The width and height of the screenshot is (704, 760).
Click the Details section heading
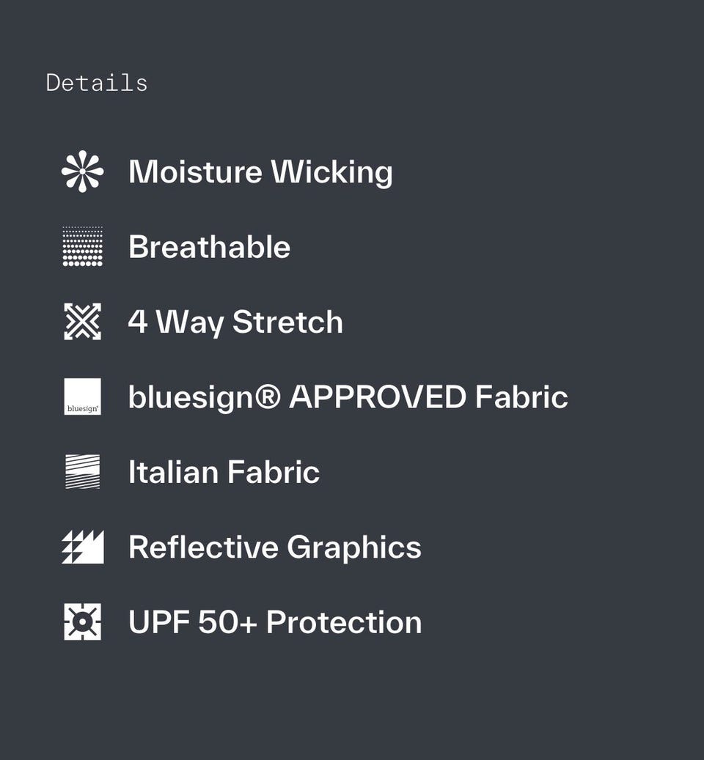[x=97, y=83]
